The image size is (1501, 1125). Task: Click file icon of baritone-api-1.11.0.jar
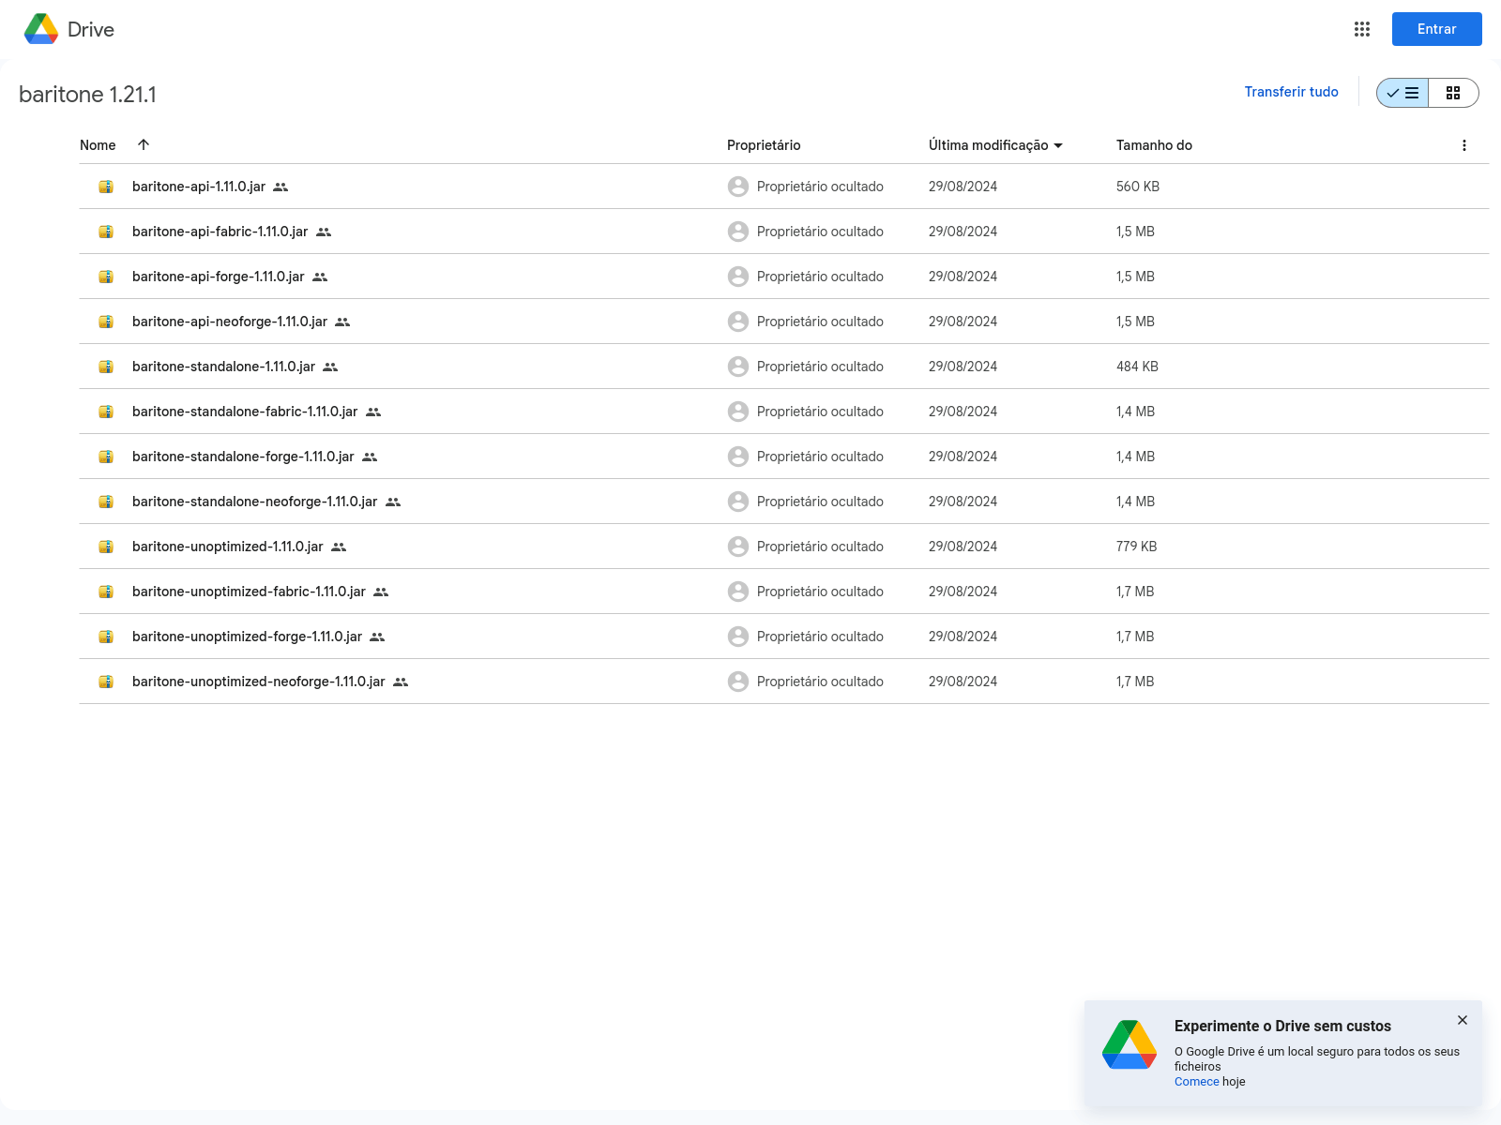coord(106,187)
